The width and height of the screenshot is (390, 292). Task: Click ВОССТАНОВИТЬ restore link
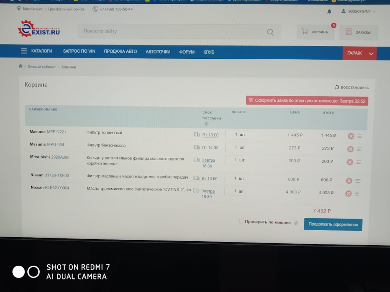(352, 88)
